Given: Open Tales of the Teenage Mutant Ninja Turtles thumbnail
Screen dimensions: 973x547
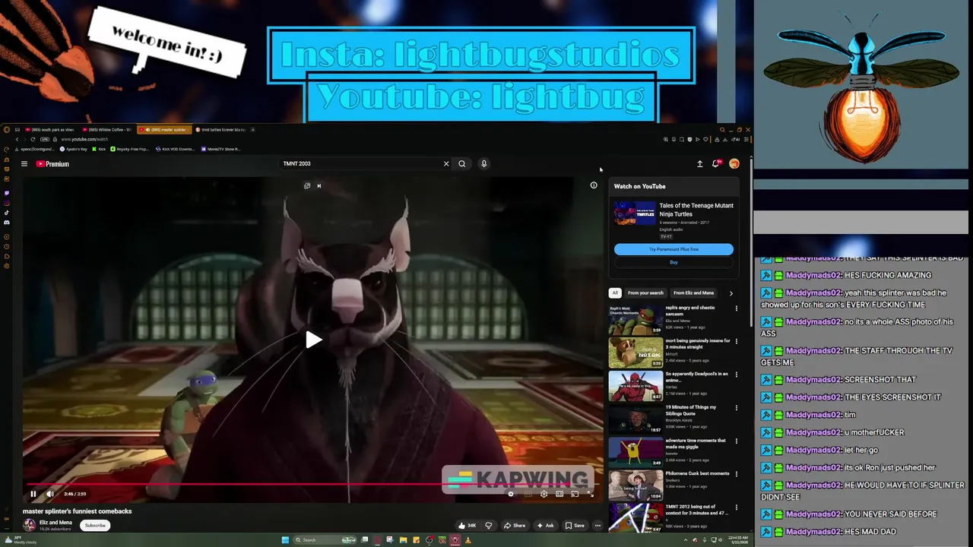Looking at the screenshot, I should pos(635,213).
